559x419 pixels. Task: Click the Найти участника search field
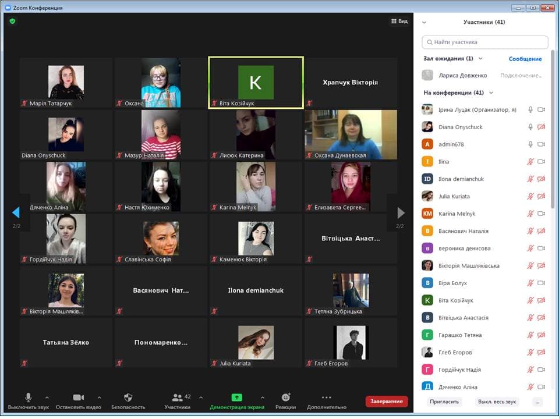(x=484, y=42)
